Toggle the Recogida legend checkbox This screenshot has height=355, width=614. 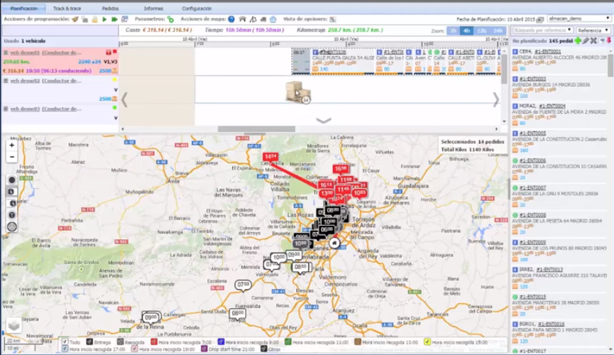tap(120, 342)
